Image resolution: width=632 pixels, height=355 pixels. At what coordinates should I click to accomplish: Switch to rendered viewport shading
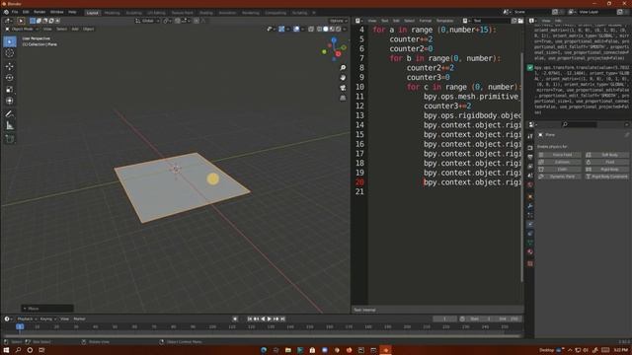[339, 29]
